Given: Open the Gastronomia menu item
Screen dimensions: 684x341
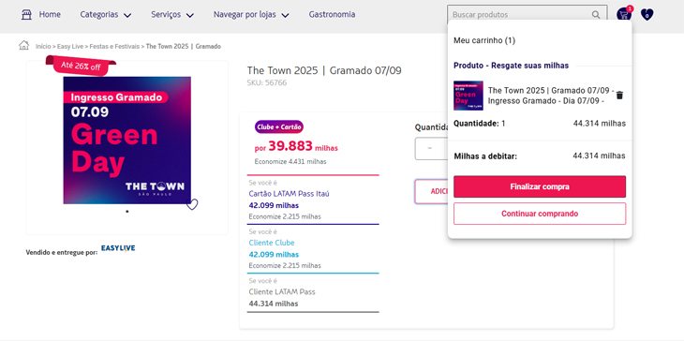Looking at the screenshot, I should click(332, 14).
